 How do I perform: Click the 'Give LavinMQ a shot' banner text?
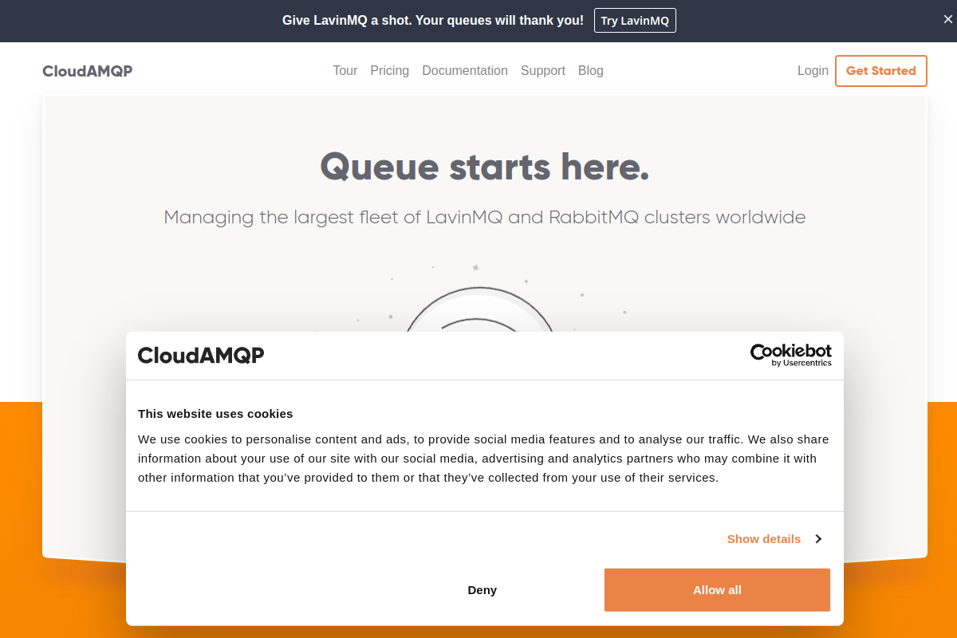click(x=433, y=21)
